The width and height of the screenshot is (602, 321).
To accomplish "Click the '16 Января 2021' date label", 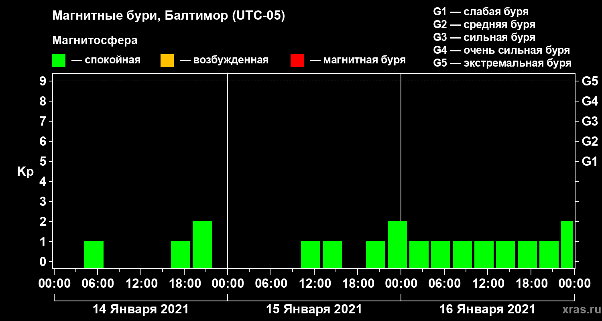I will pyautogui.click(x=487, y=309).
